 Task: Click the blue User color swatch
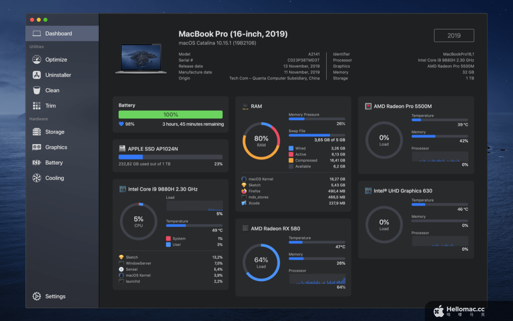(x=168, y=244)
